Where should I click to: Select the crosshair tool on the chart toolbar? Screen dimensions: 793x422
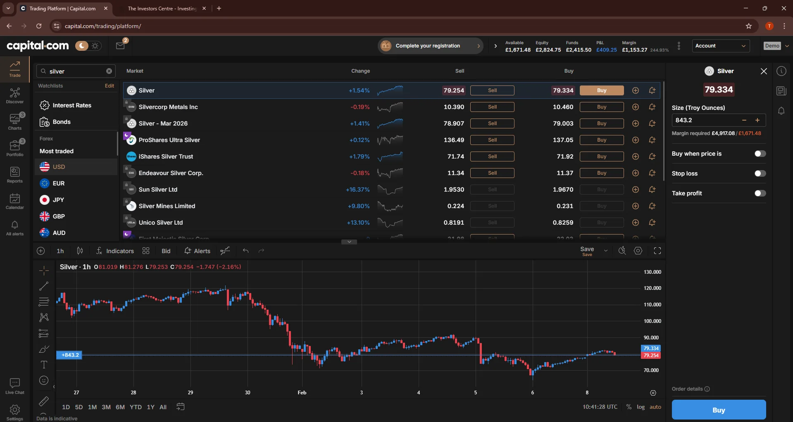point(44,270)
